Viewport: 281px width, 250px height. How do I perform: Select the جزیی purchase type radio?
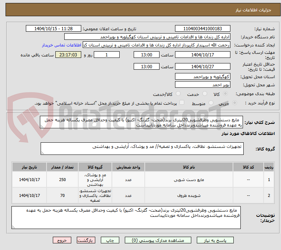pos(234,103)
